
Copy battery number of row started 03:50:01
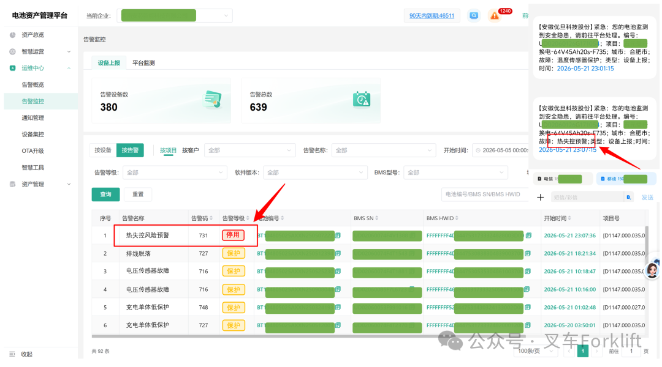coord(338,325)
